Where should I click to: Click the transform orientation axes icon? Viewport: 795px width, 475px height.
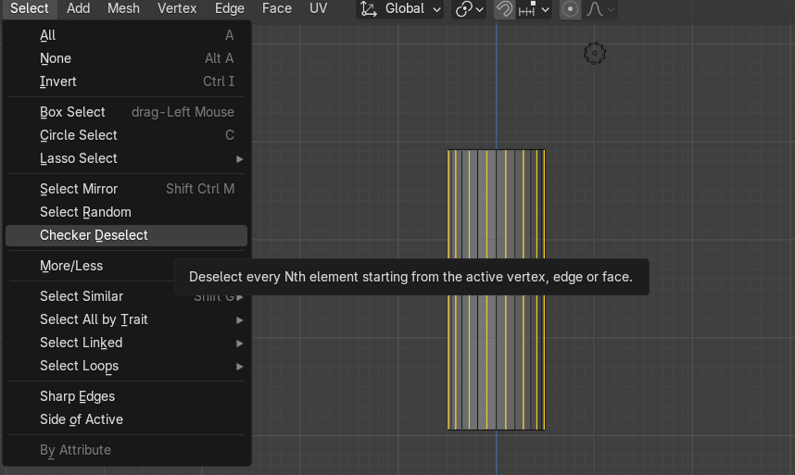[x=370, y=9]
